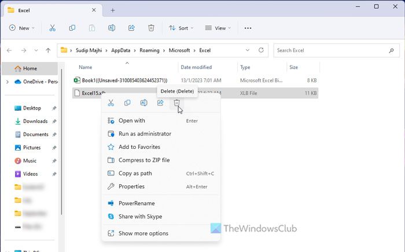This screenshot has width=405, height=252.
Task: Click the AppData breadcrumb
Action: [120, 50]
